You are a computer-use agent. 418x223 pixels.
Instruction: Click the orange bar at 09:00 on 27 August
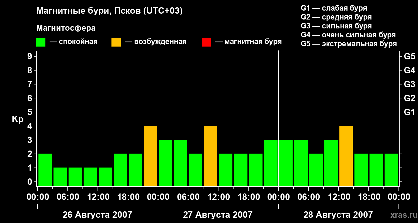tap(211, 156)
